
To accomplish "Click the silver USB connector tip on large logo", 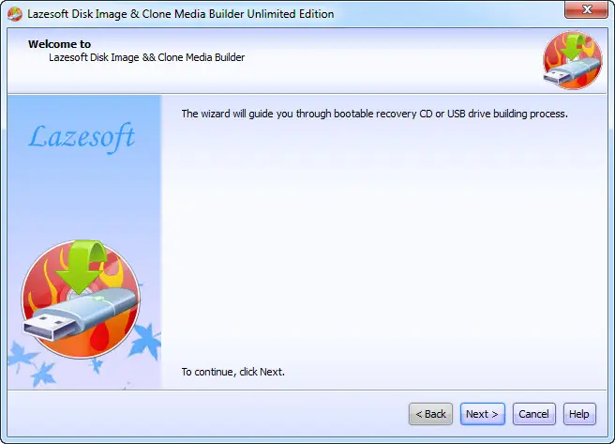I will (x=41, y=329).
